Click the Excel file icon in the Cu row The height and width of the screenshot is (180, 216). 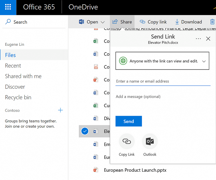(x=96, y=106)
